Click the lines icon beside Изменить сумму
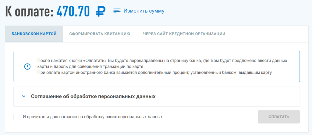 click(117, 11)
